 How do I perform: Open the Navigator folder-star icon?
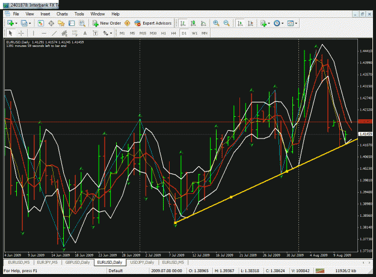pos(61,23)
